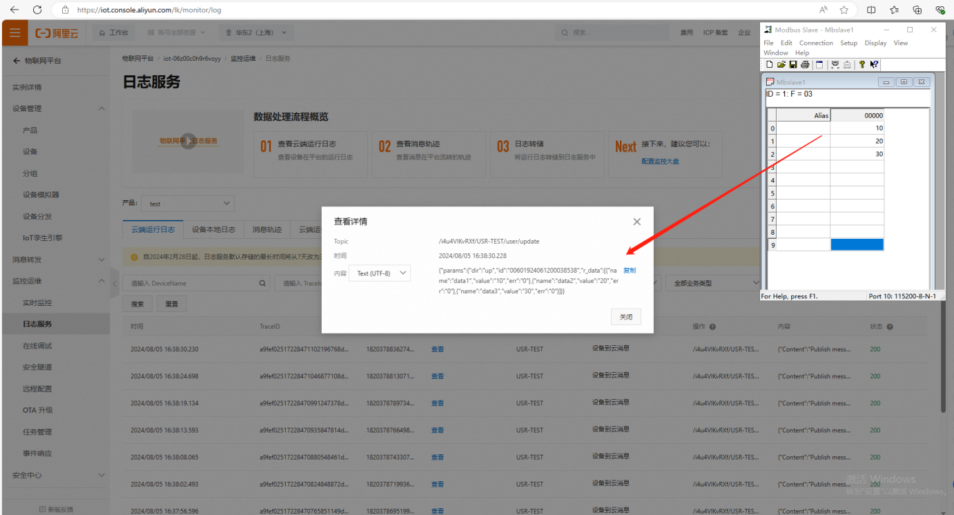Collapse the 设备管理 sidebar section
954x515 pixels.
click(x=101, y=108)
